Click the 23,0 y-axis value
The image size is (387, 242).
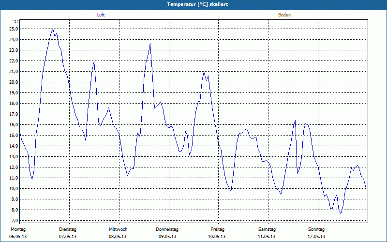tap(14, 50)
